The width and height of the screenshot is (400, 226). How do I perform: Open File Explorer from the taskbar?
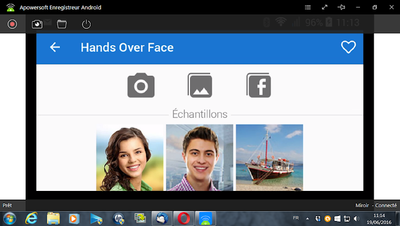[53, 218]
